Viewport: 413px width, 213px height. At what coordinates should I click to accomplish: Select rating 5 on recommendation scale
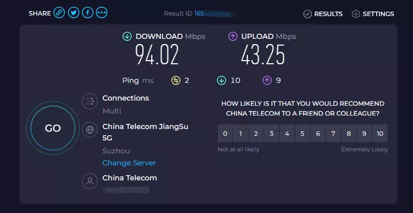coord(302,134)
